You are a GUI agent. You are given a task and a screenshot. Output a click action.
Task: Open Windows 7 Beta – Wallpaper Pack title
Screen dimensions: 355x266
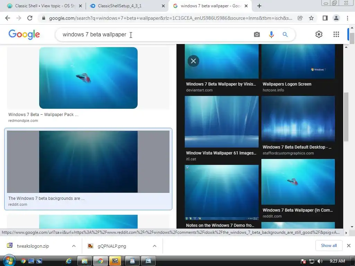pos(43,114)
